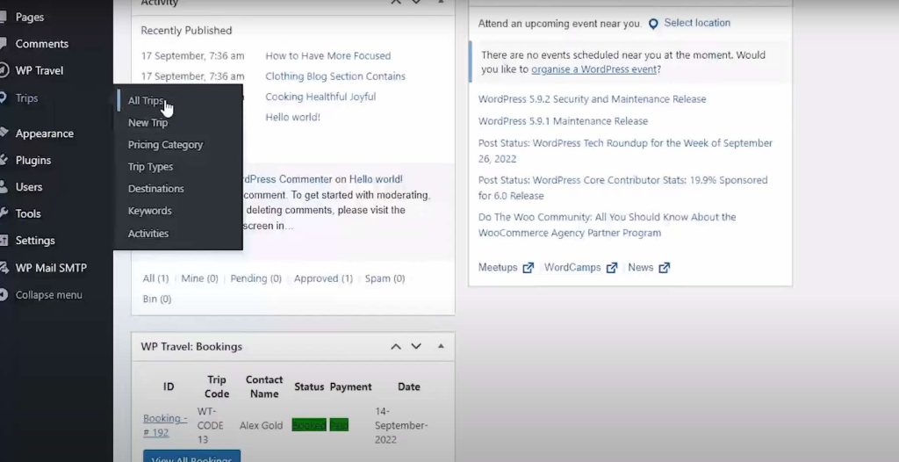This screenshot has height=462, width=899.
Task: Open the Pages menu in the sidebar
Action: tap(29, 18)
